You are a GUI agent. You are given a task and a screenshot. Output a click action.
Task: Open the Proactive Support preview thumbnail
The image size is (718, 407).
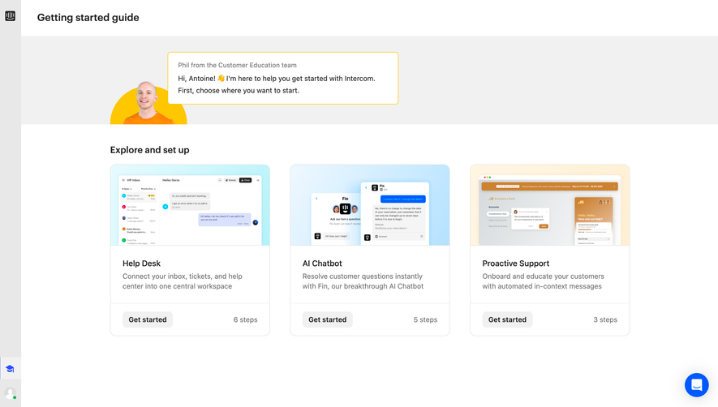[x=550, y=205]
